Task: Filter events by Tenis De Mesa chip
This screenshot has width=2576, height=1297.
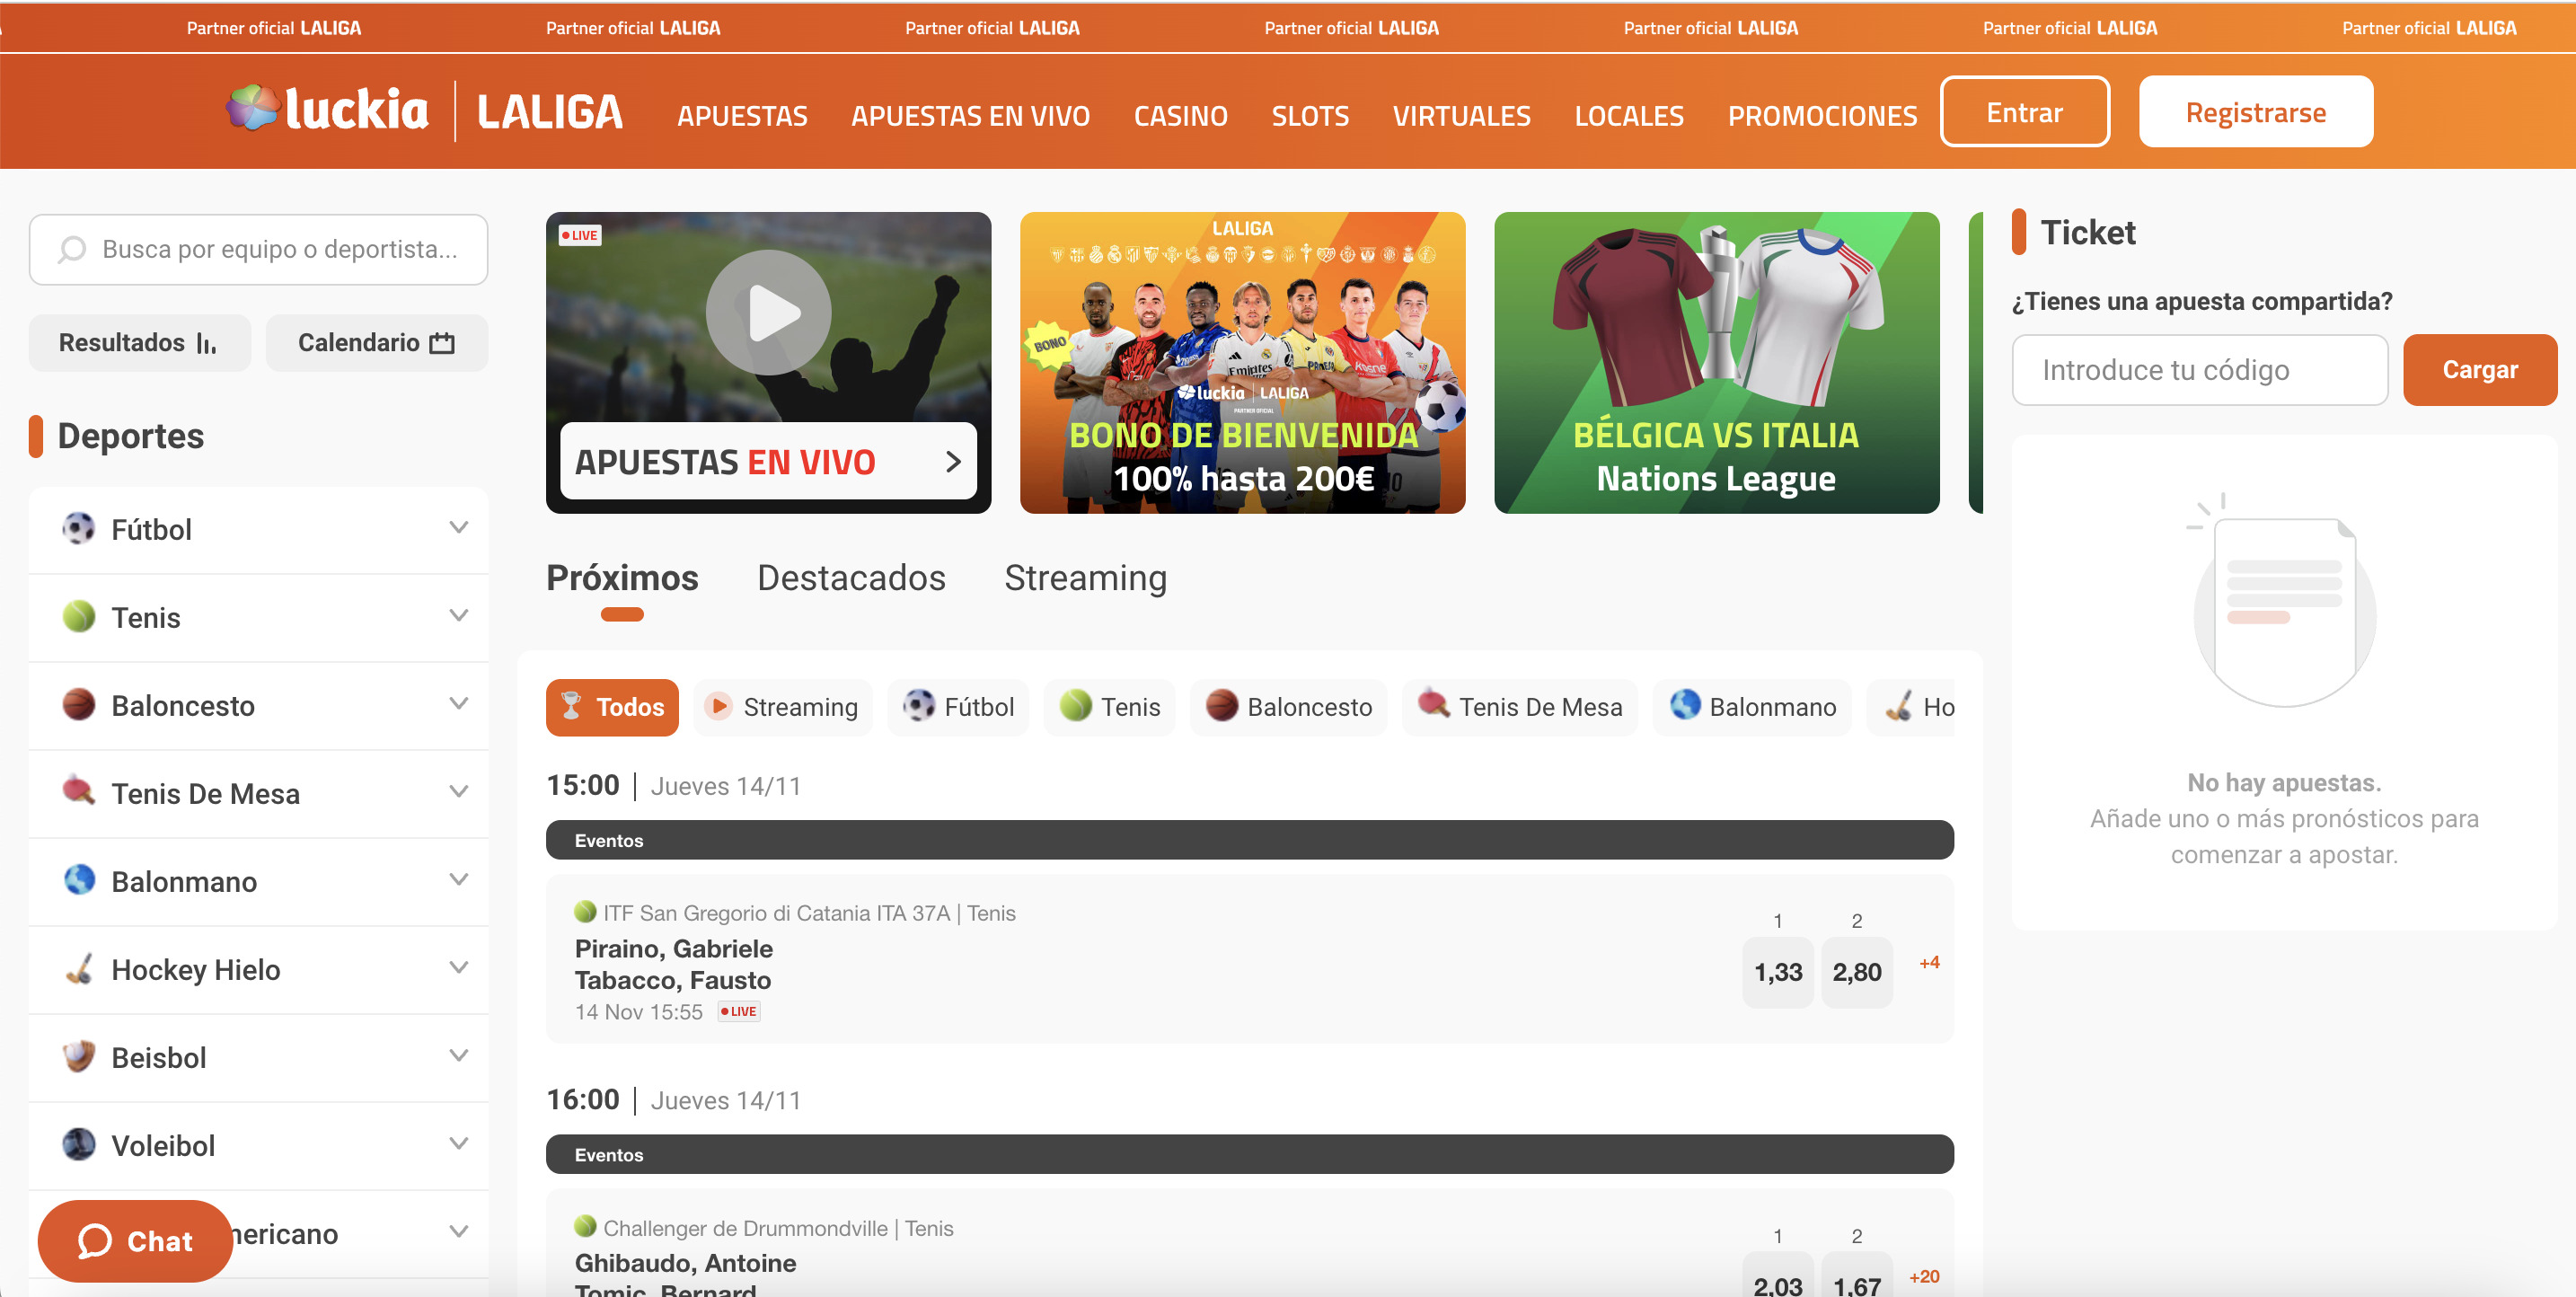Action: tap(1519, 707)
